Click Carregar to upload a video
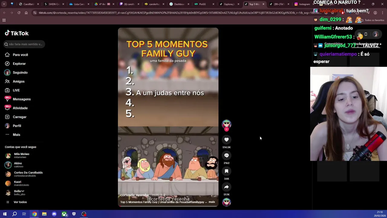 tap(15, 117)
